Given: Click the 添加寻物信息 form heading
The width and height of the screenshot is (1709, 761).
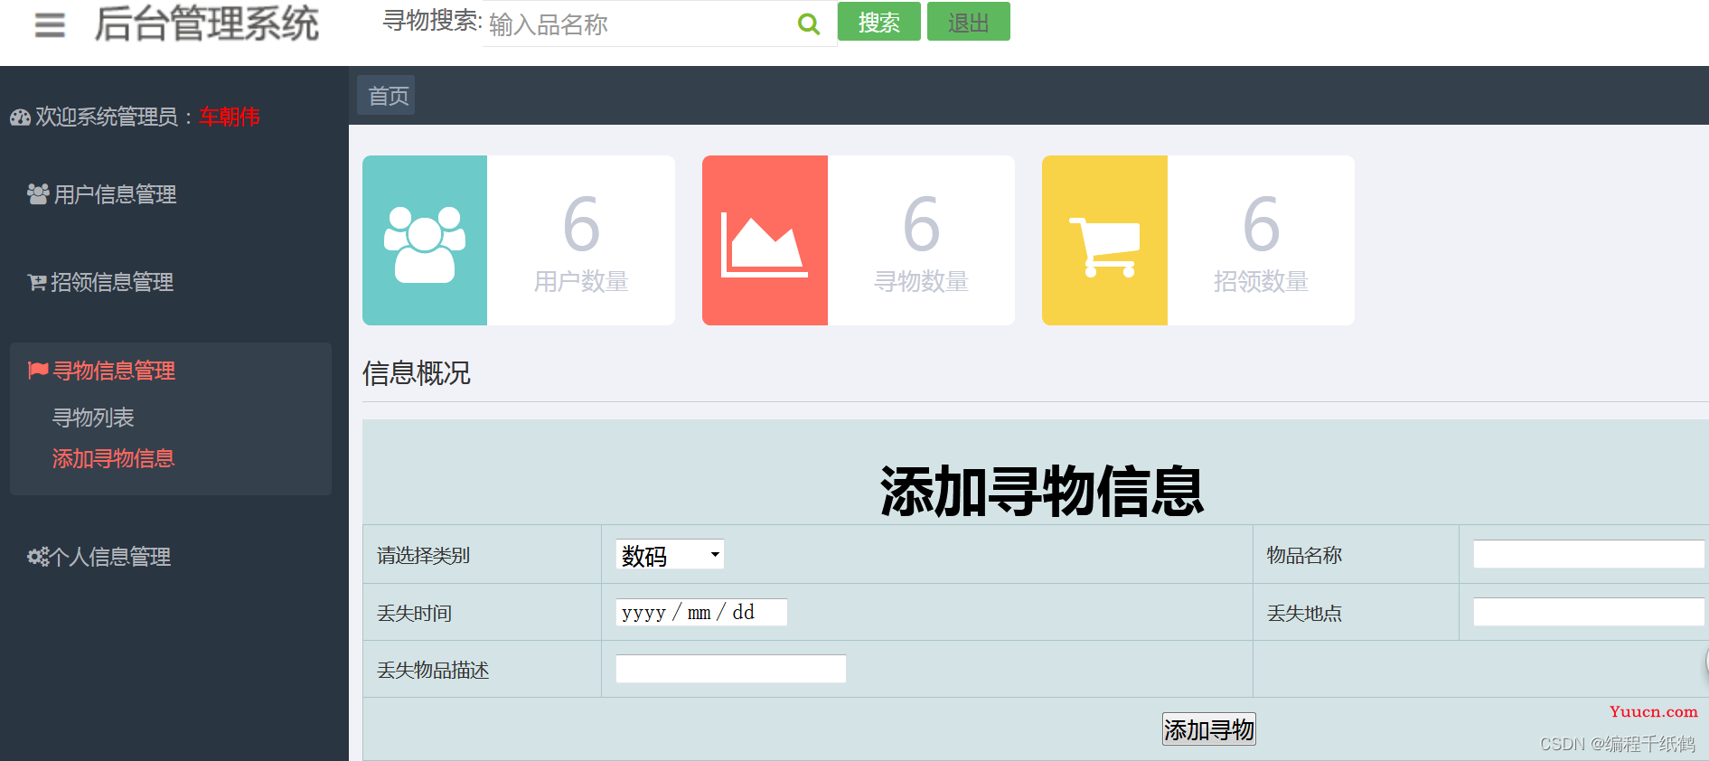Looking at the screenshot, I should [x=1042, y=493].
